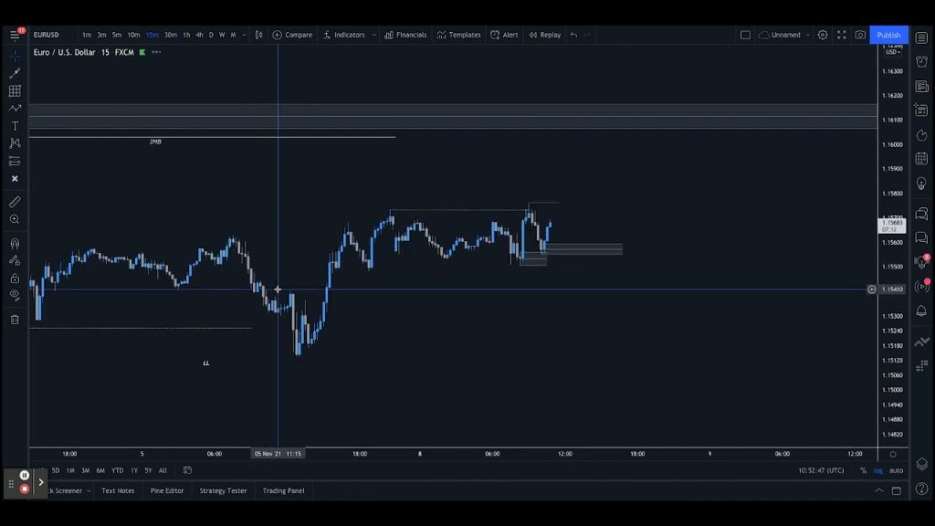The image size is (935, 526).
Task: Switch to the Strategy Tester tab
Action: (223, 490)
